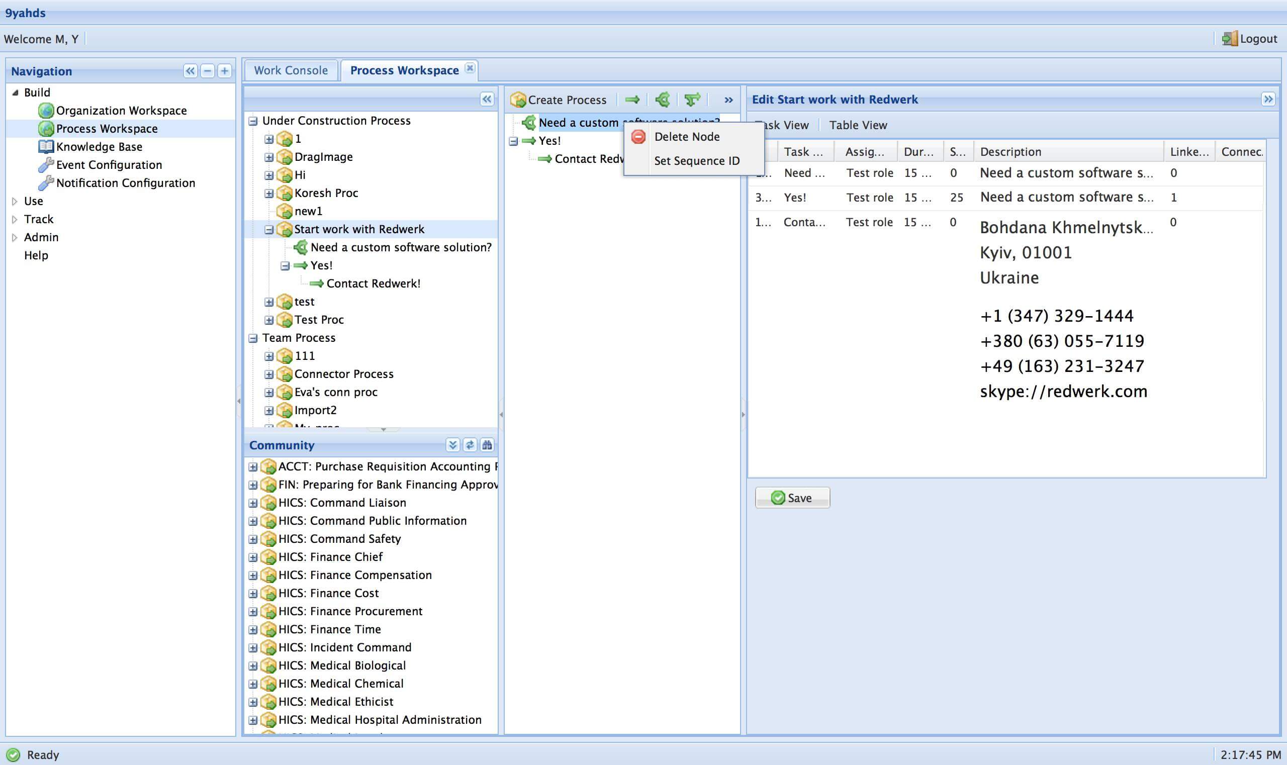
Task: Click the green arrow task icon in process toolbar
Action: pyautogui.click(x=632, y=100)
